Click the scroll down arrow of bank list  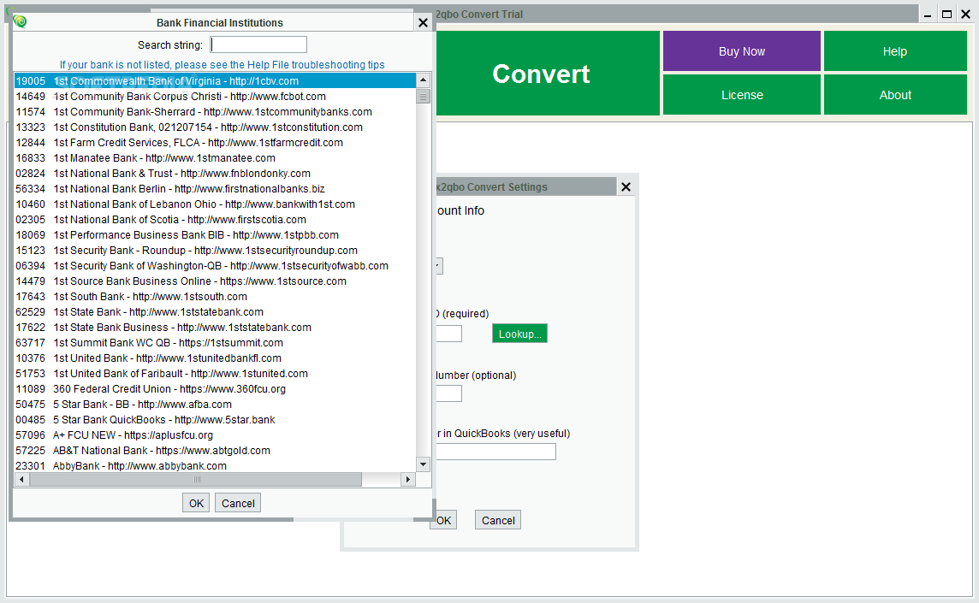point(424,464)
